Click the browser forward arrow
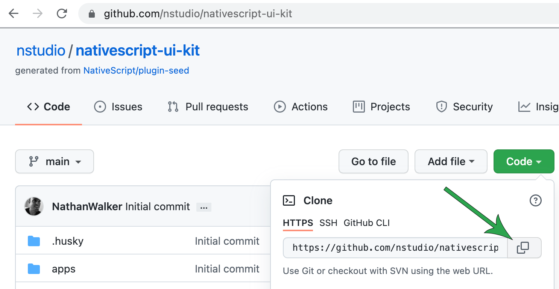This screenshot has width=559, height=289. tap(38, 14)
